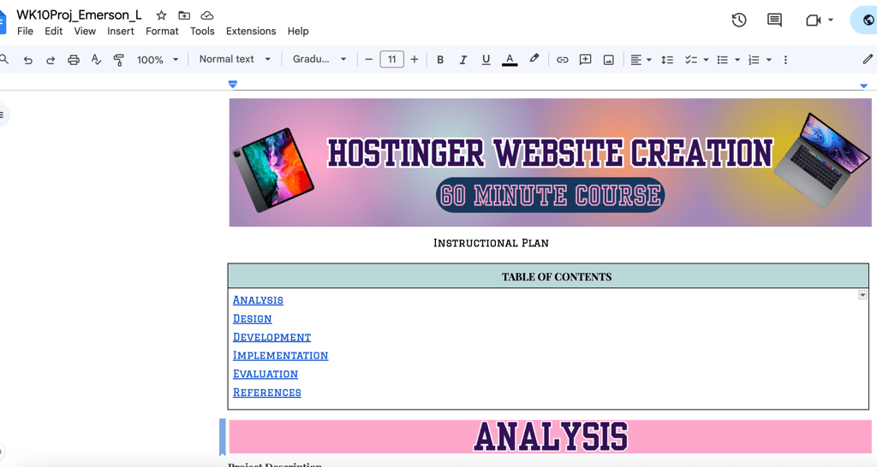Check cloud save status icon
This screenshot has height=467, width=877.
click(207, 15)
